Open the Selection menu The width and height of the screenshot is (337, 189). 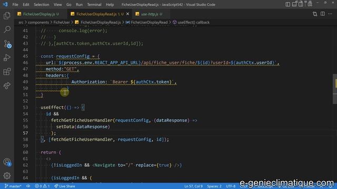coord(41,5)
